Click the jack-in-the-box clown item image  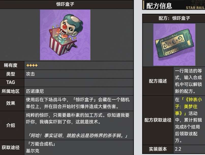(65, 35)
